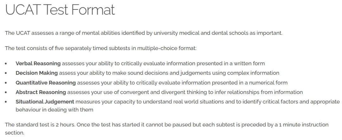Click bullet point beside Decision Making
The width and height of the screenshot is (342, 140).
[x=6, y=73]
